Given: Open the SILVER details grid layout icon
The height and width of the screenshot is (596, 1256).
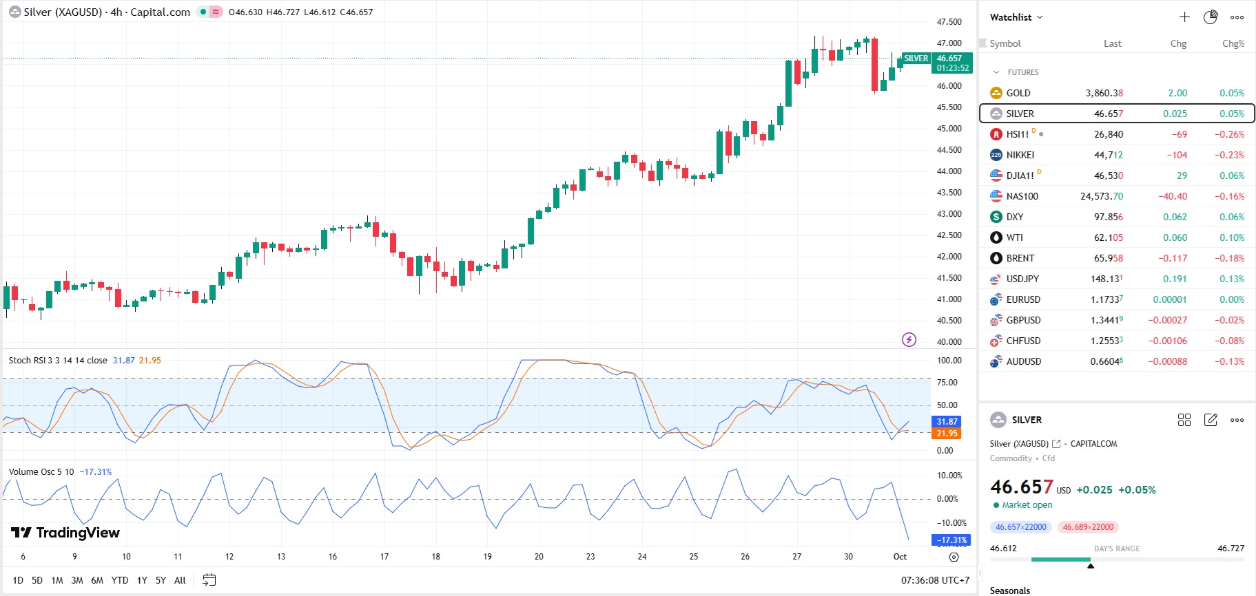Looking at the screenshot, I should tap(1184, 420).
